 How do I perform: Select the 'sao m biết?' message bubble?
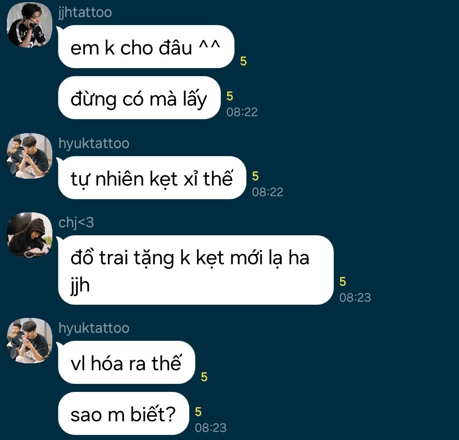tap(124, 413)
